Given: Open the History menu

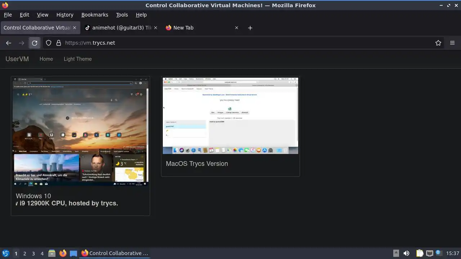Looking at the screenshot, I should [65, 15].
